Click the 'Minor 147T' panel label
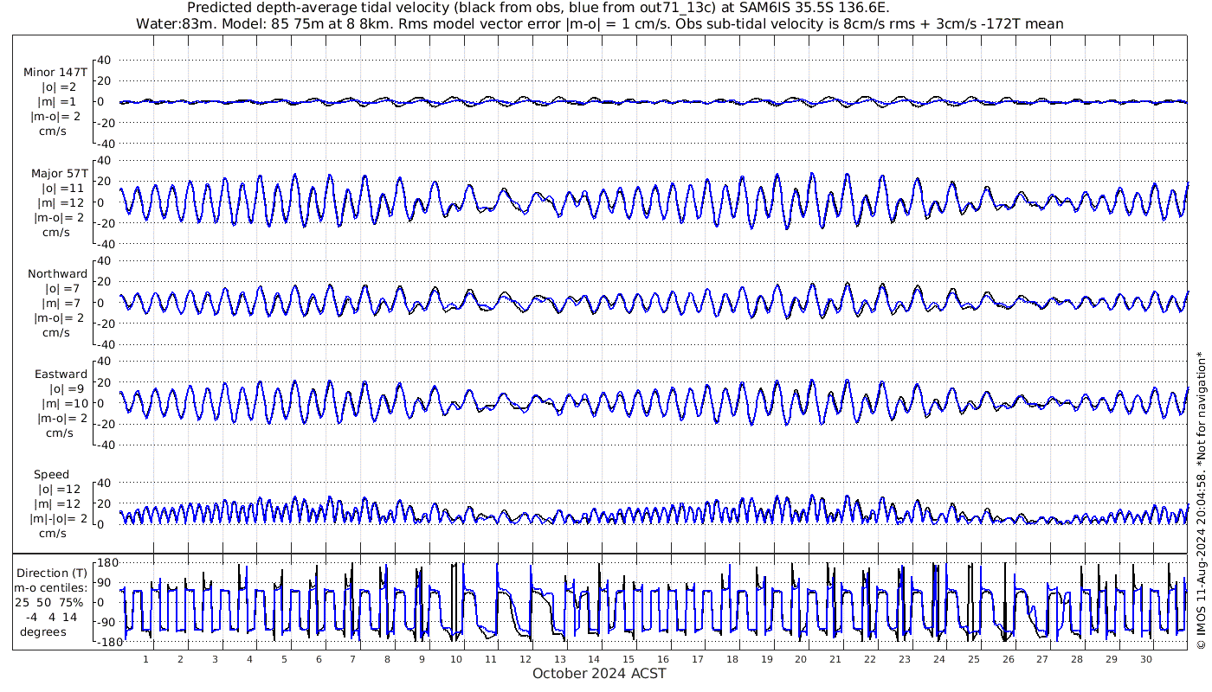The image size is (1212, 692). (x=55, y=73)
